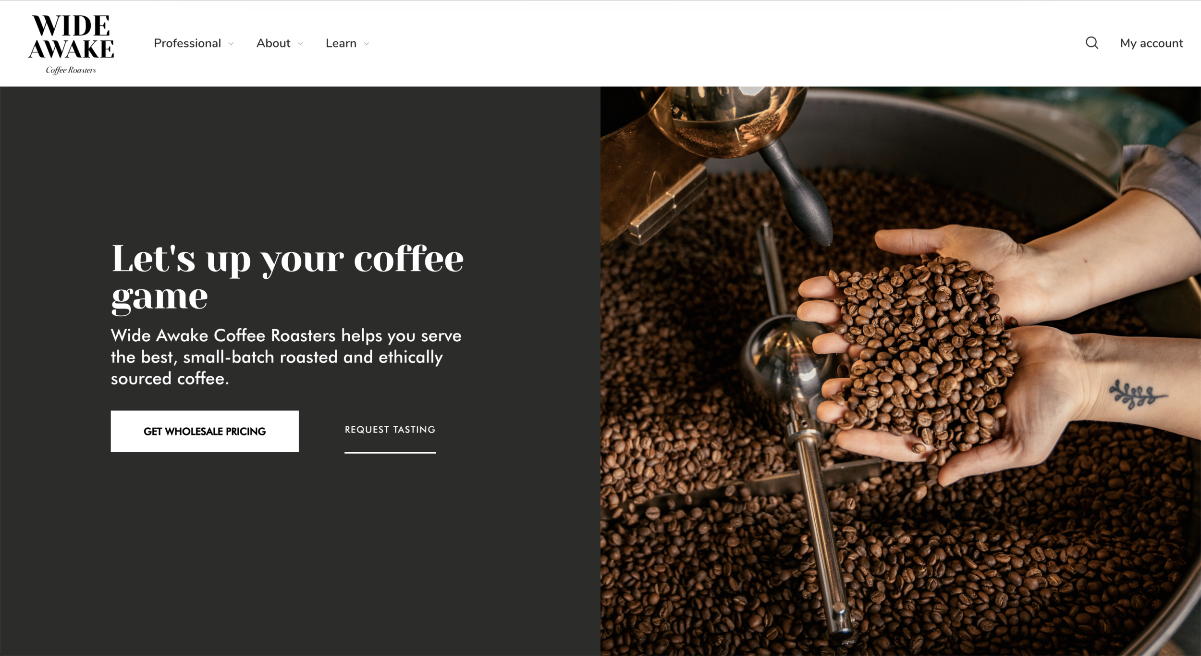Open search with the magnifier icon

(x=1091, y=43)
